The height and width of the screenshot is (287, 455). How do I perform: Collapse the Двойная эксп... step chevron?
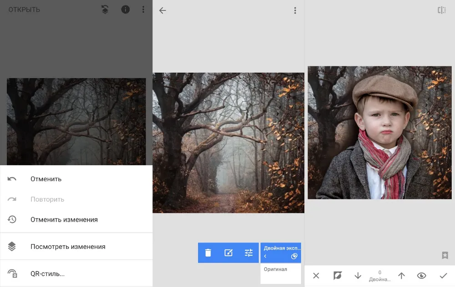tap(265, 257)
